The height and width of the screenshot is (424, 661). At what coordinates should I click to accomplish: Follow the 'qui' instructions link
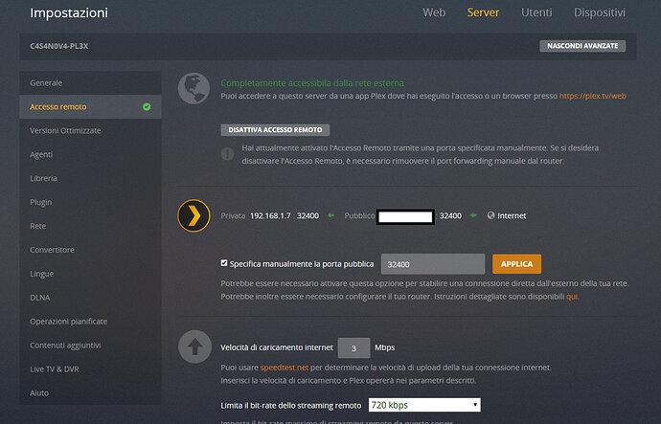tap(572, 297)
